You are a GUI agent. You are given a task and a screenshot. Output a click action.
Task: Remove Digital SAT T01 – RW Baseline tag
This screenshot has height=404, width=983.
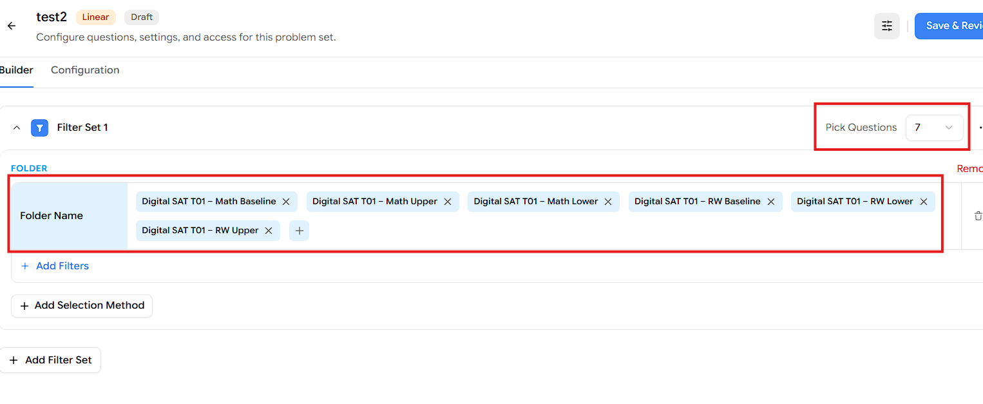click(x=770, y=202)
